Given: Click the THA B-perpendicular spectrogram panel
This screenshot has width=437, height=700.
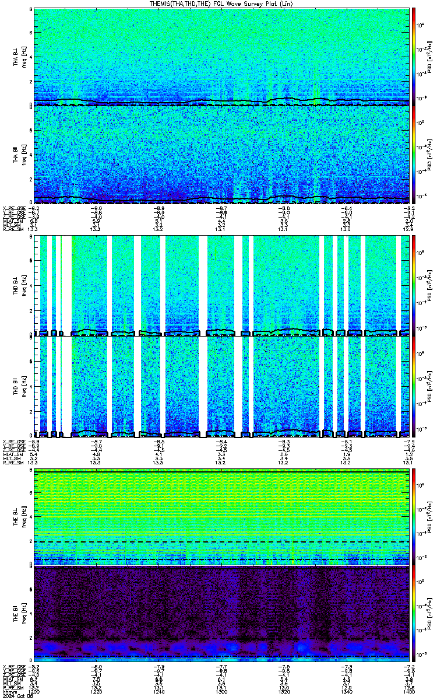Looking at the screenshot, I should 222,57.
